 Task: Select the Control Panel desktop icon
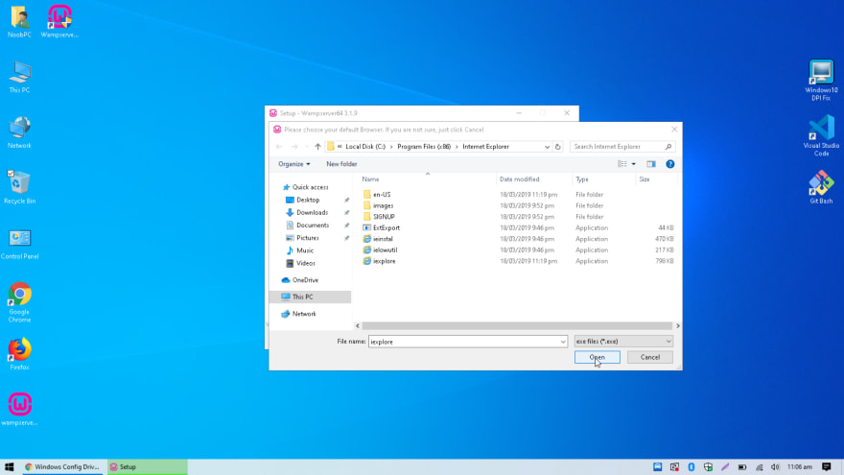[19, 244]
